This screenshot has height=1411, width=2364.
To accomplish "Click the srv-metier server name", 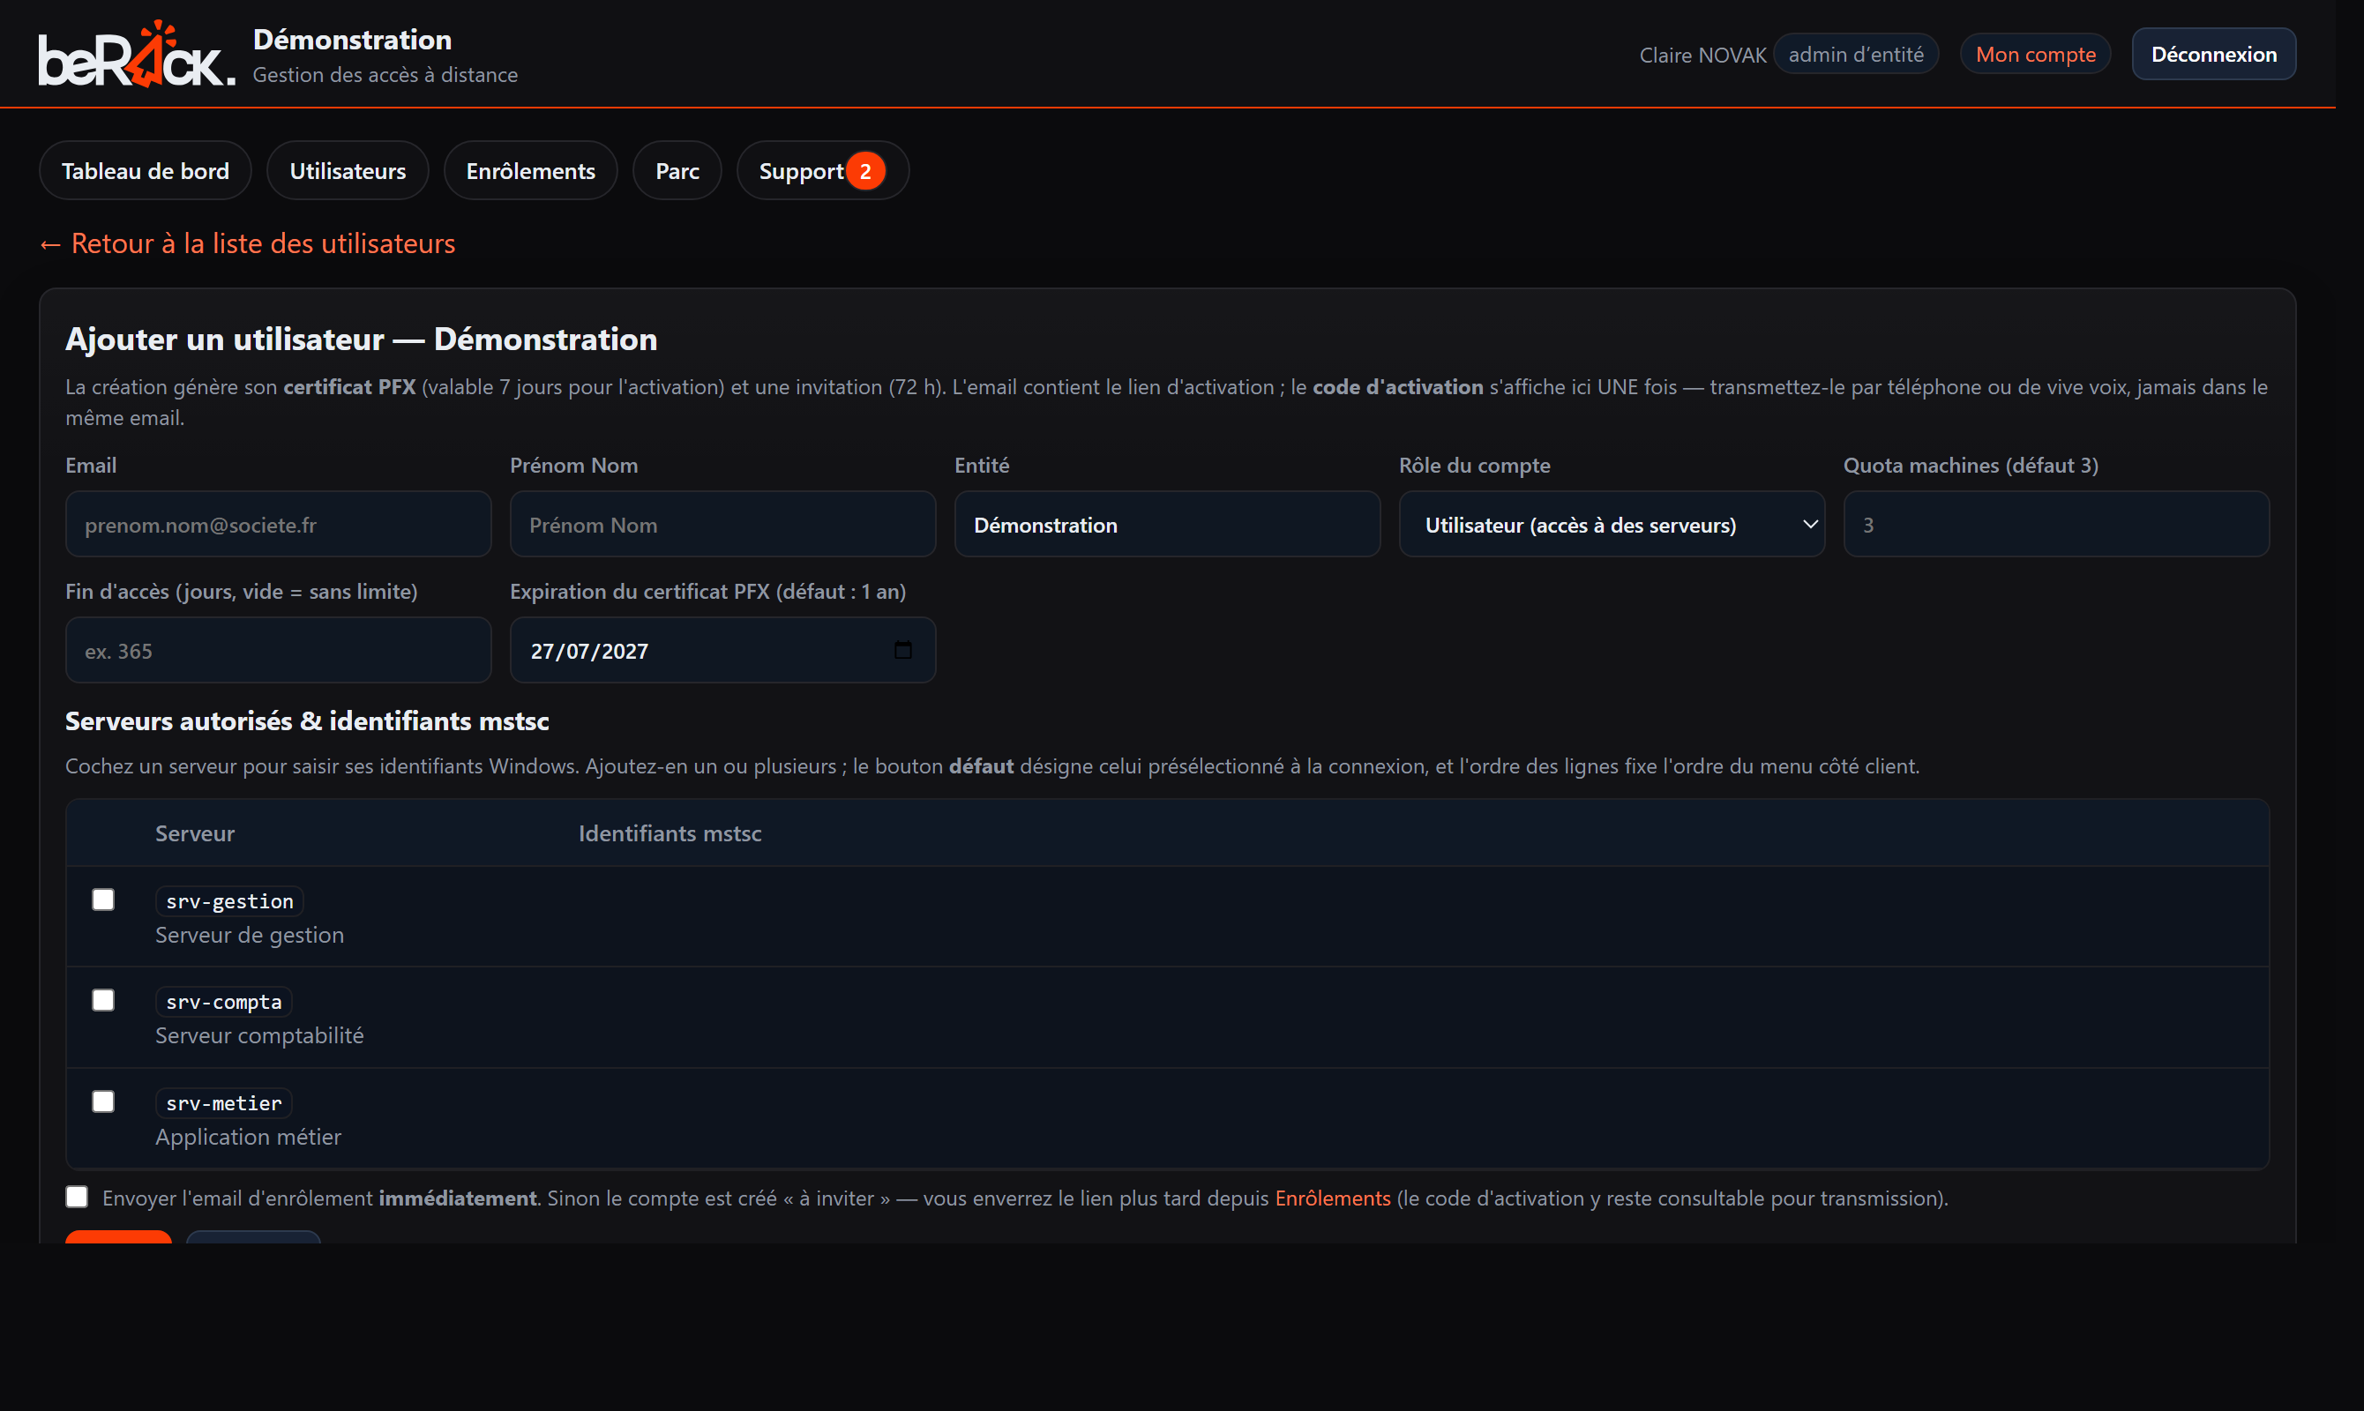I will (x=223, y=1103).
